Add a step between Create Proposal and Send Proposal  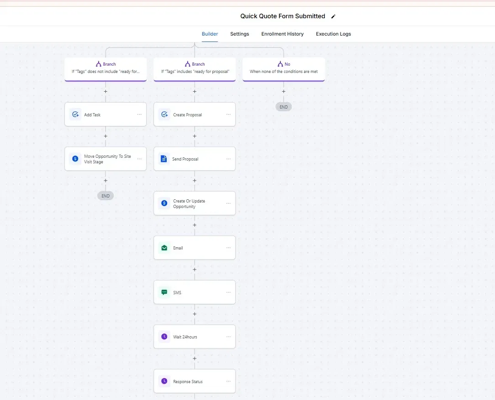pos(195,136)
